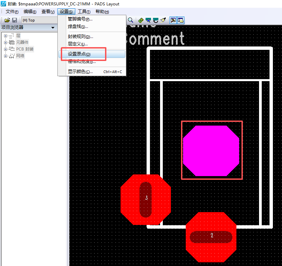Image resolution: width=282 pixels, height=266 pixels.
Task: Choose 层定义(L)... menu entry
Action: tap(92, 44)
